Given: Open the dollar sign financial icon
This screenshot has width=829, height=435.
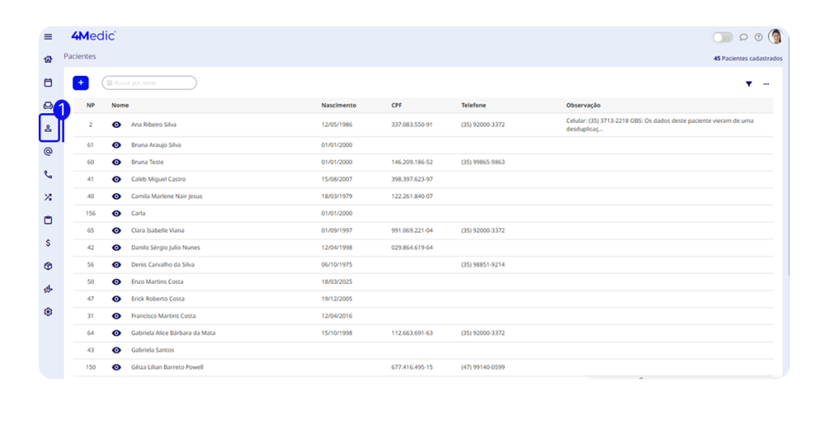Looking at the screenshot, I should [48, 243].
